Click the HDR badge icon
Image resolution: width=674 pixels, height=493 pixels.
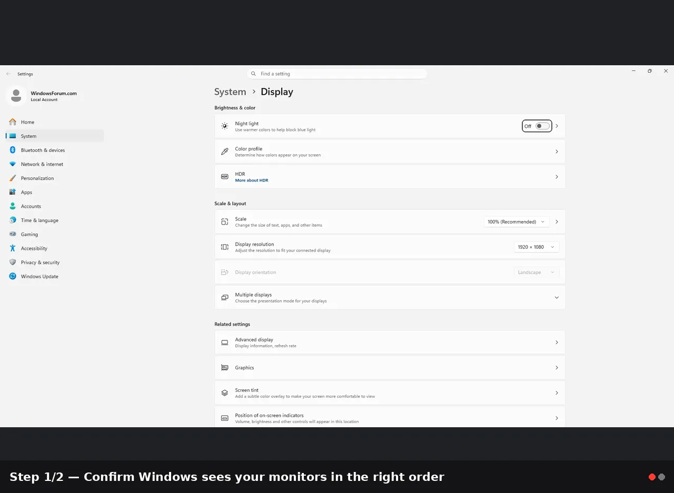[x=225, y=177]
